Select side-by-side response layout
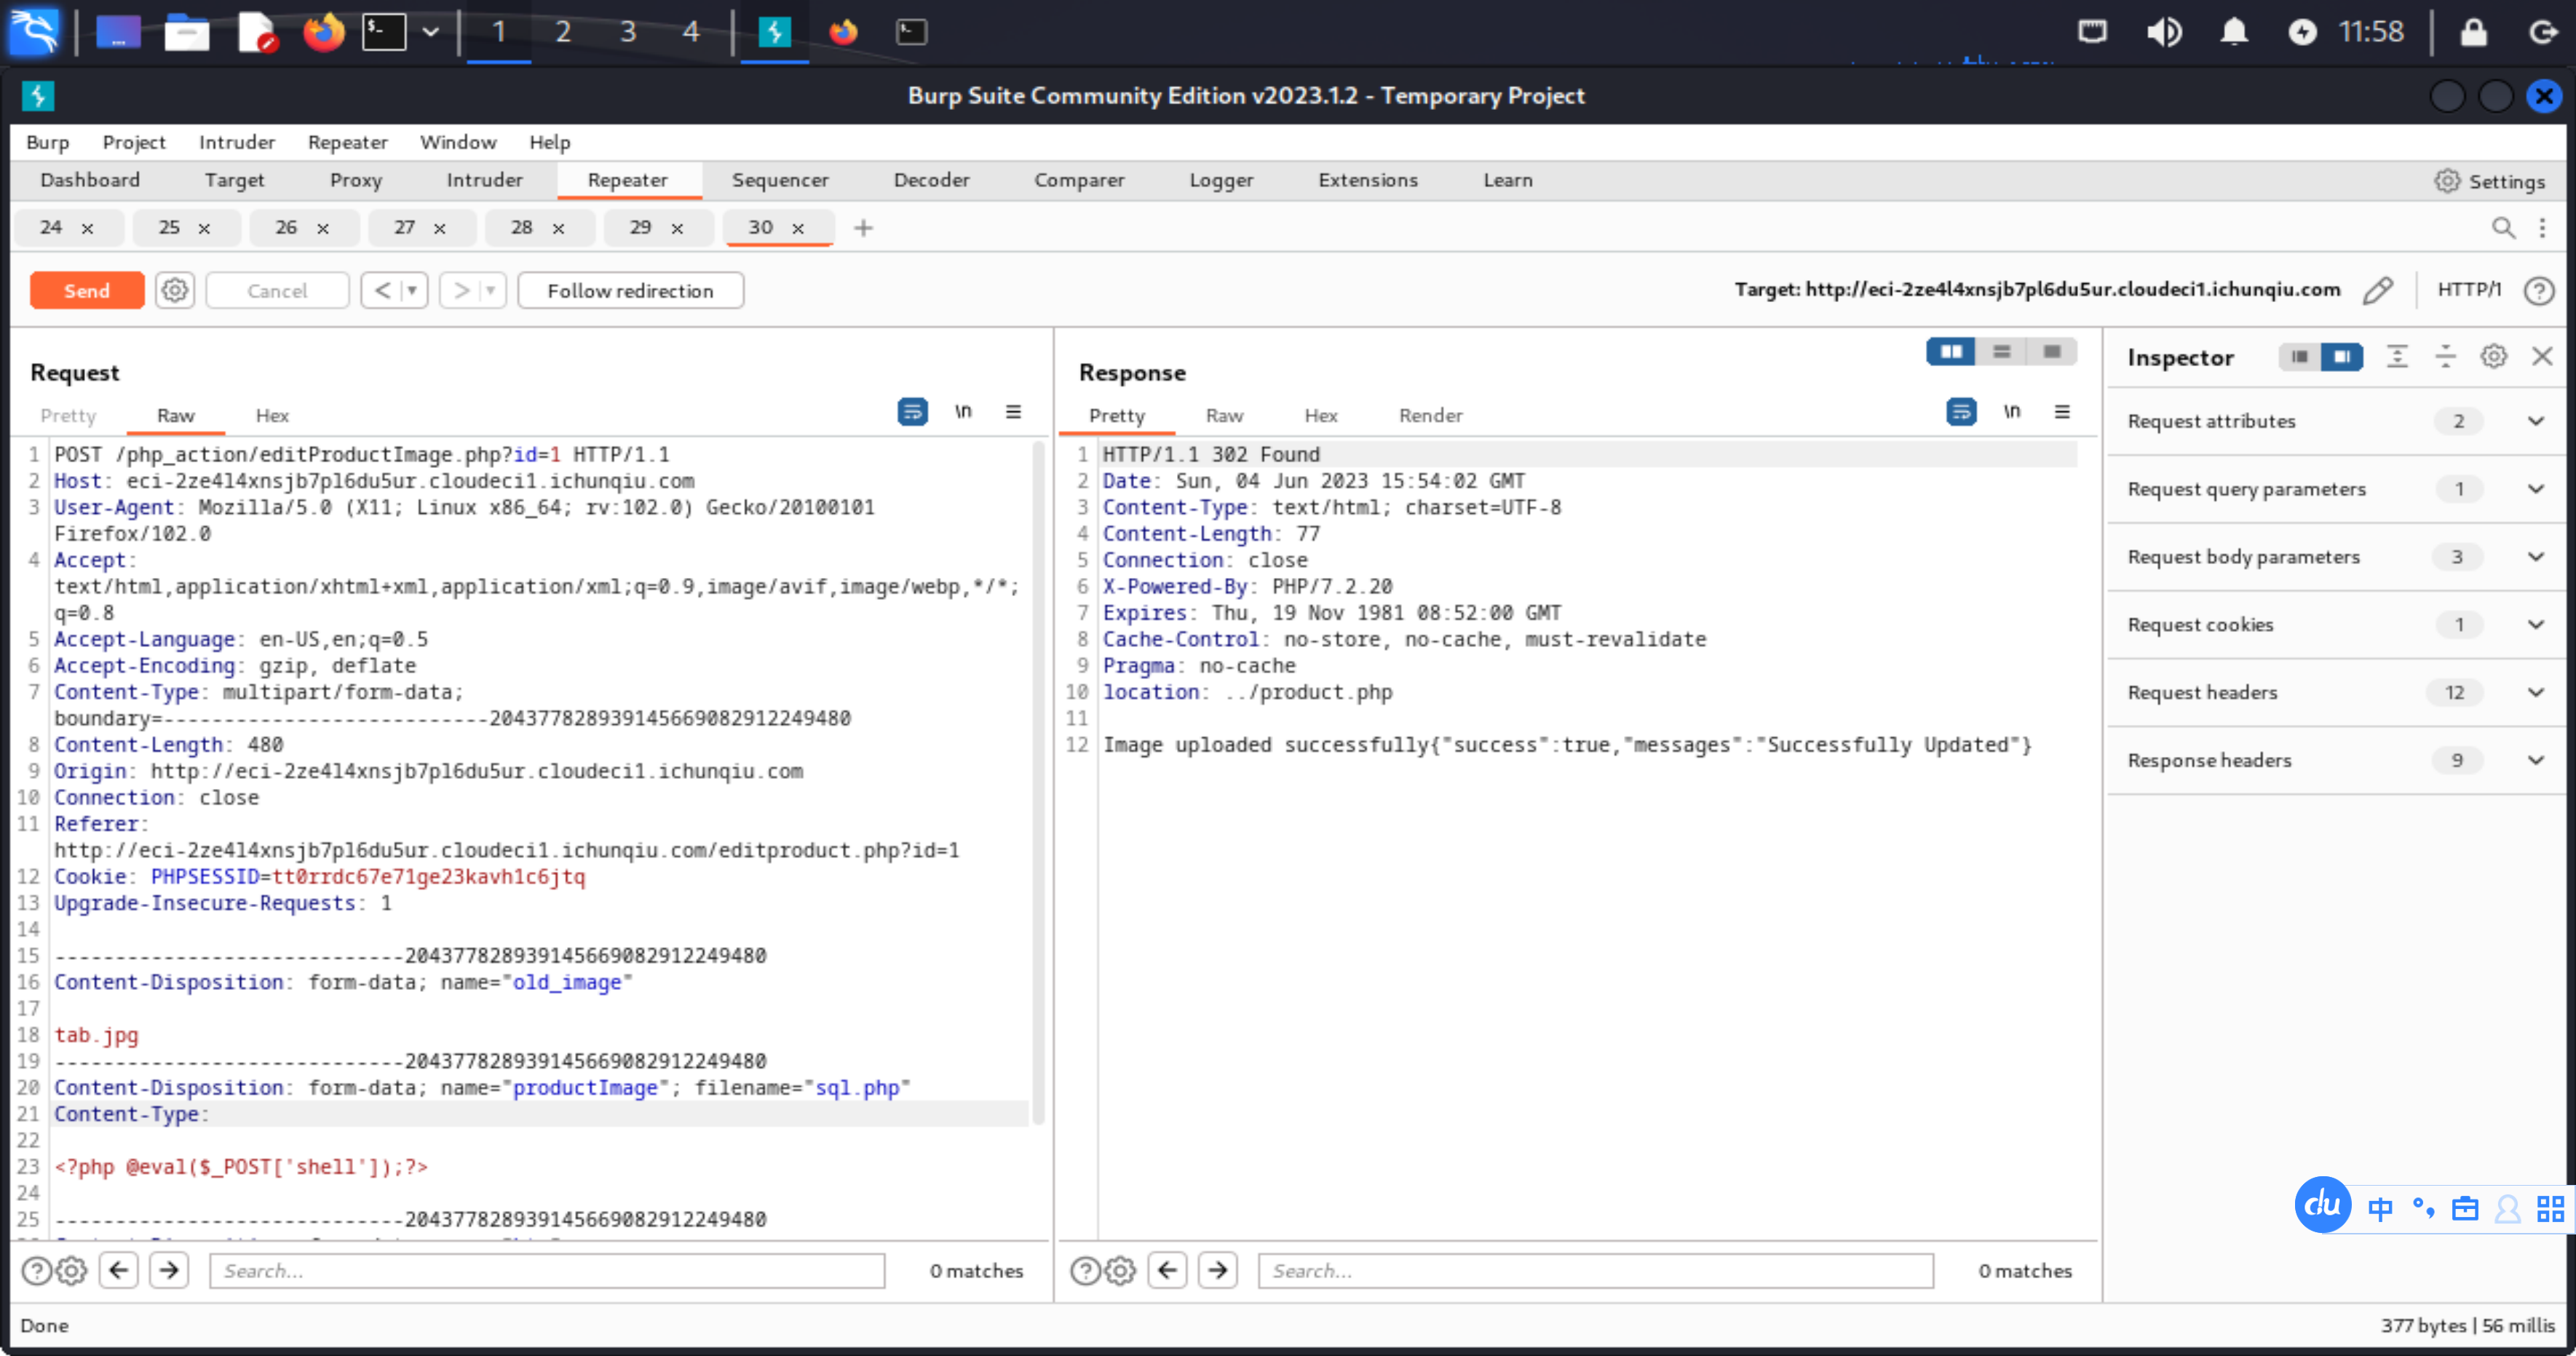This screenshot has width=2576, height=1356. pos(1951,351)
